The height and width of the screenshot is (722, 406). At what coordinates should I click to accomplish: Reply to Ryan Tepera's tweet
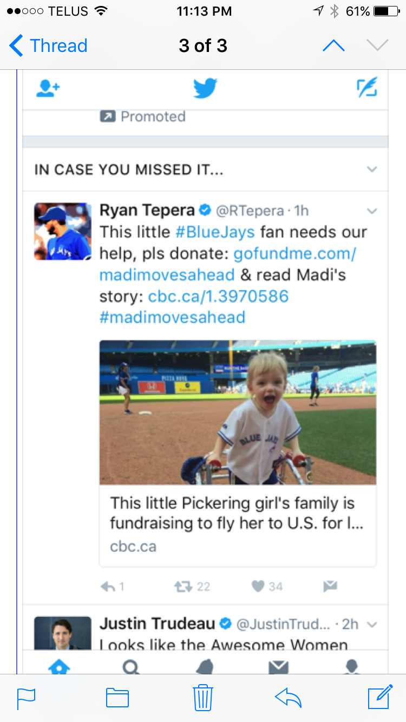point(113,586)
